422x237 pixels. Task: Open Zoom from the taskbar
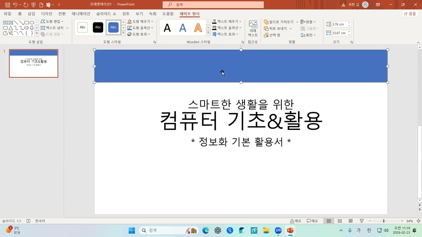pos(278,230)
